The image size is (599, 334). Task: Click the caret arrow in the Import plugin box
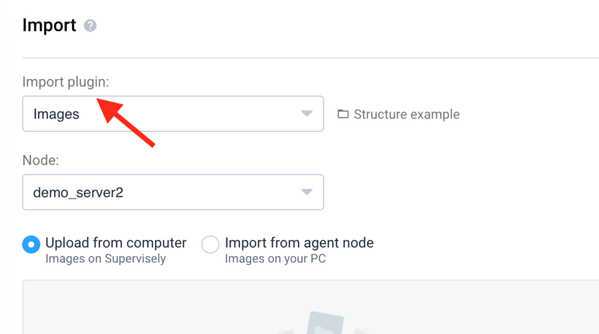[x=307, y=113]
